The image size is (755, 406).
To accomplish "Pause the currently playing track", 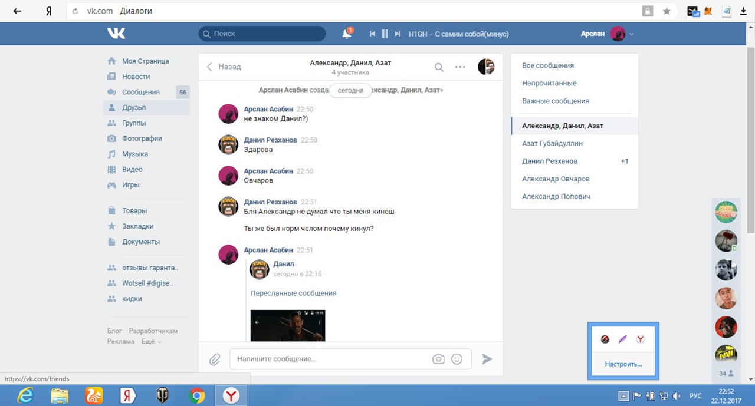I will point(385,34).
